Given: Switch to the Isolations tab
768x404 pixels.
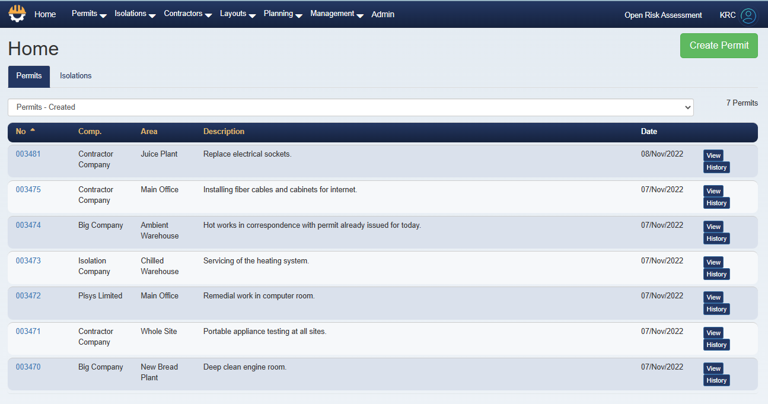Looking at the screenshot, I should pyautogui.click(x=76, y=76).
